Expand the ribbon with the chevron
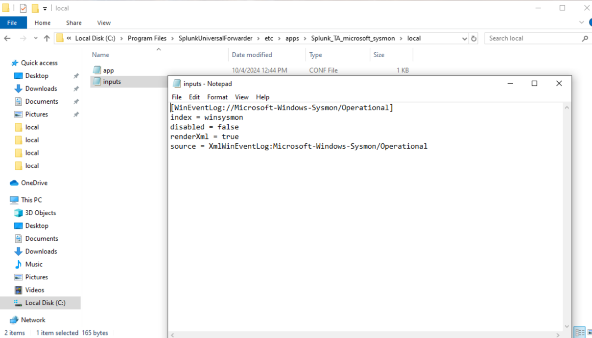Image resolution: width=592 pixels, height=338 pixels. click(582, 23)
